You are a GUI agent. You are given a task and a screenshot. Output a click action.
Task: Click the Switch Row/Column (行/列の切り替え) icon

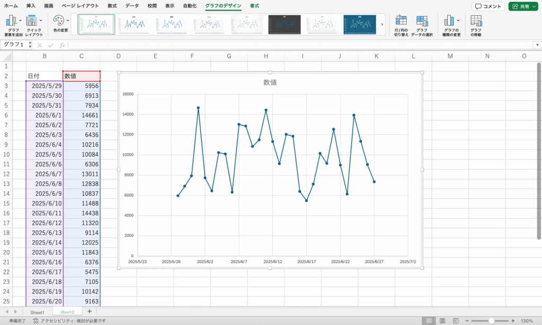(x=401, y=21)
